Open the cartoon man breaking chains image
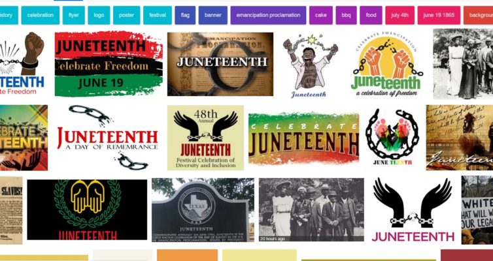The width and height of the screenshot is (493, 261). pos(309,66)
